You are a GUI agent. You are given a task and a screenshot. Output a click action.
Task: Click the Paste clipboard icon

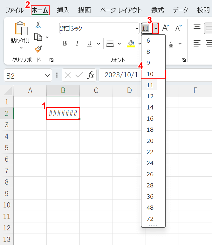click(x=20, y=29)
